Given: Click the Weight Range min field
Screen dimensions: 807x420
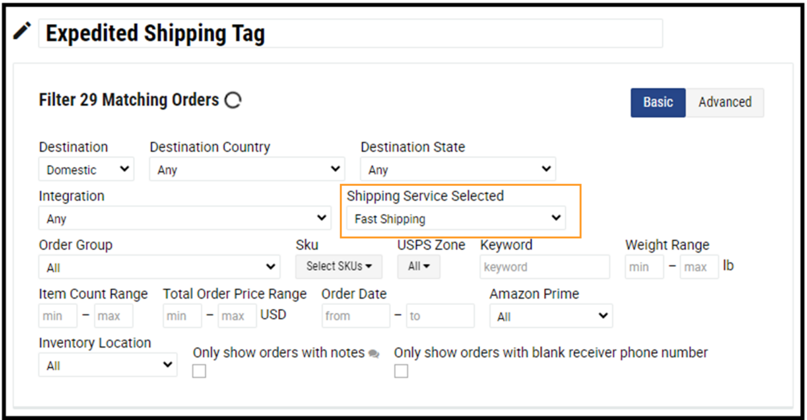Looking at the screenshot, I should [x=644, y=266].
